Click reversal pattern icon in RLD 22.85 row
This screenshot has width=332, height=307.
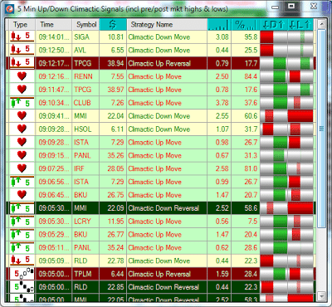coord(22,287)
